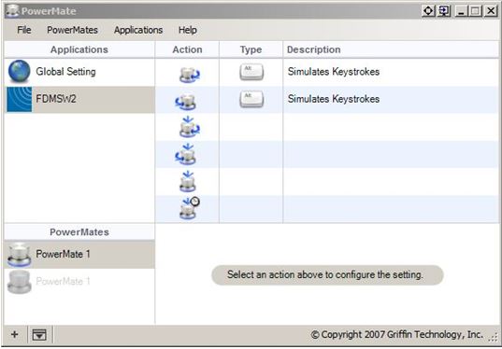The height and width of the screenshot is (349, 502).
Task: Click second row Simulates Keystrokes description
Action: coord(334,99)
